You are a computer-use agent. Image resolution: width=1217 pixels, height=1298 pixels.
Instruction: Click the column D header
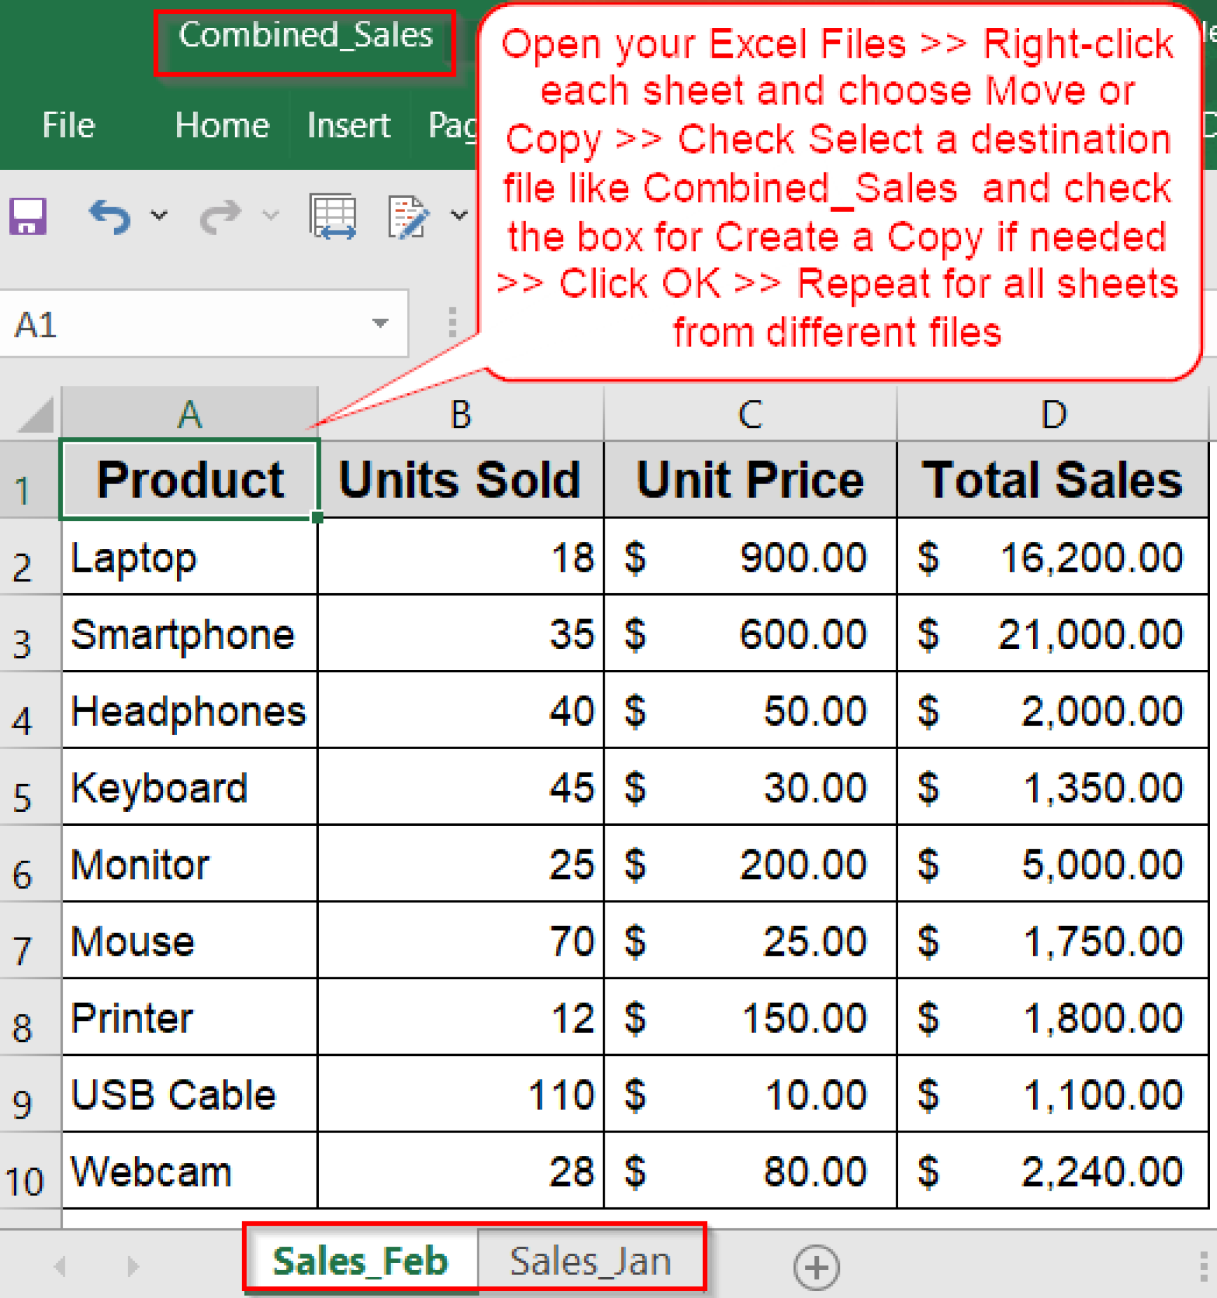coord(1053,413)
